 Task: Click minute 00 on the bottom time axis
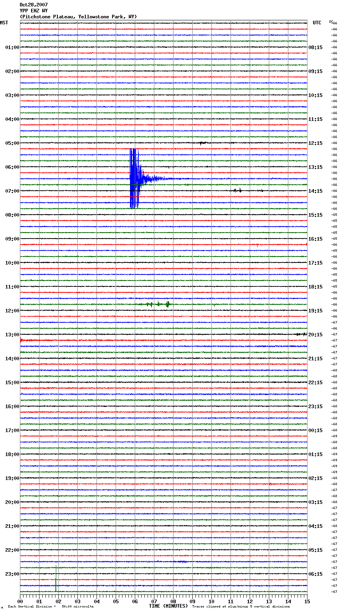pyautogui.click(x=20, y=601)
